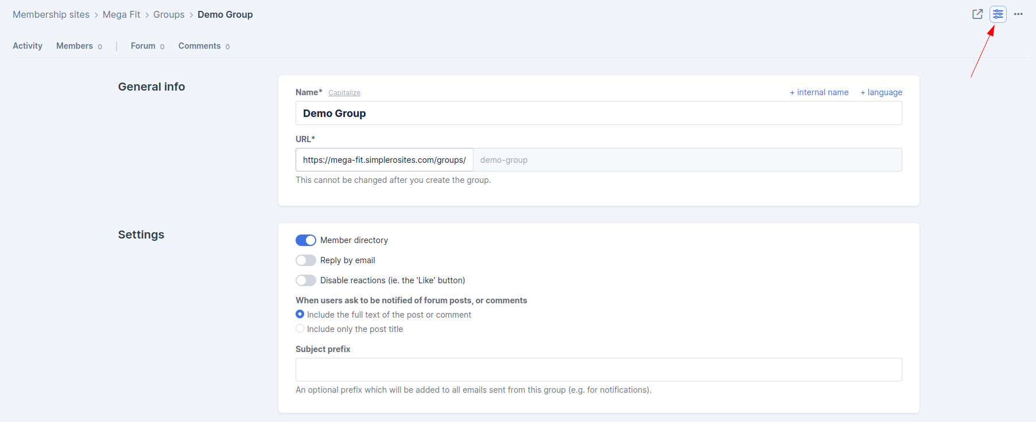Switch to the Forum tab

click(x=148, y=46)
